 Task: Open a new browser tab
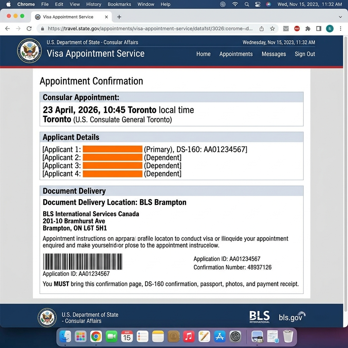(119, 17)
